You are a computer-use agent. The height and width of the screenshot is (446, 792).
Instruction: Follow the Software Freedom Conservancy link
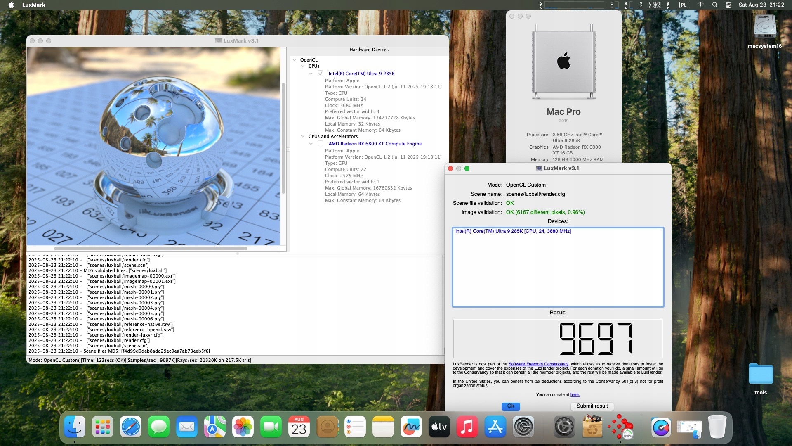(x=538, y=364)
